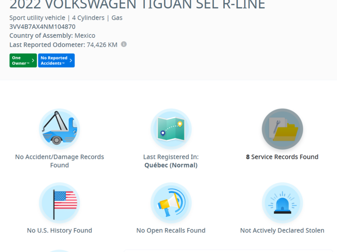Open No Accident/Damage Records Found label
The image size is (337, 252).
coord(60,161)
